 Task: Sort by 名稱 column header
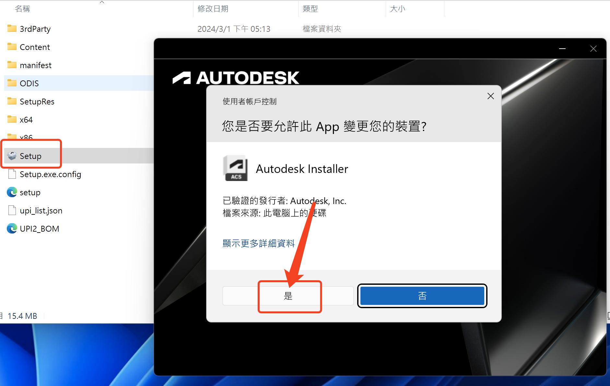click(x=22, y=9)
